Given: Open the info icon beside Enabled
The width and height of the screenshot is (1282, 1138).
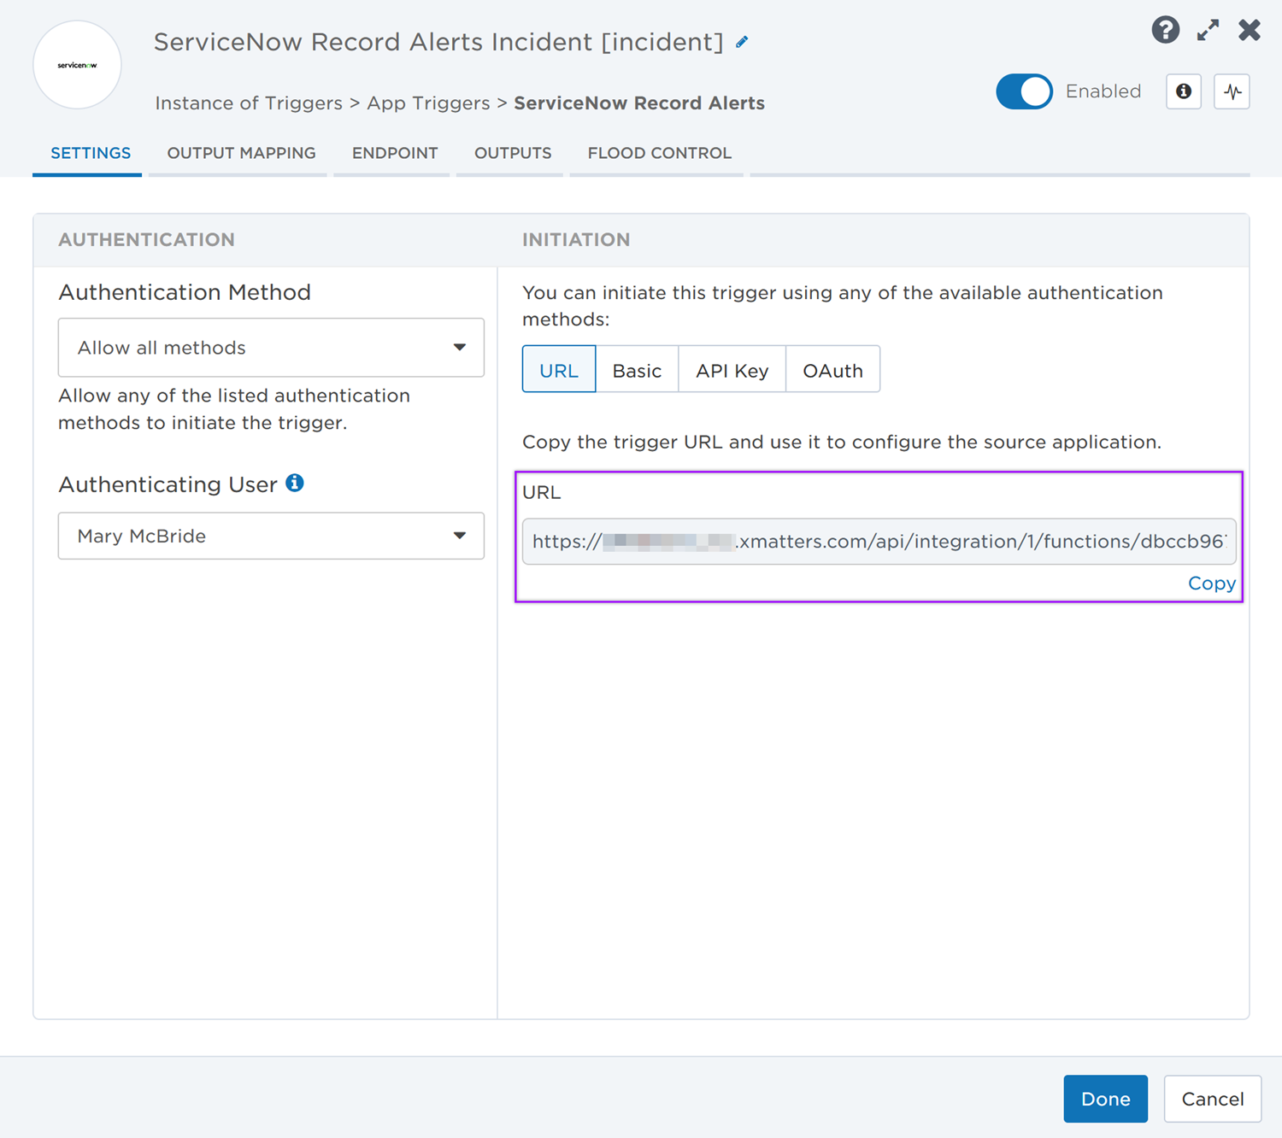Looking at the screenshot, I should (x=1184, y=91).
